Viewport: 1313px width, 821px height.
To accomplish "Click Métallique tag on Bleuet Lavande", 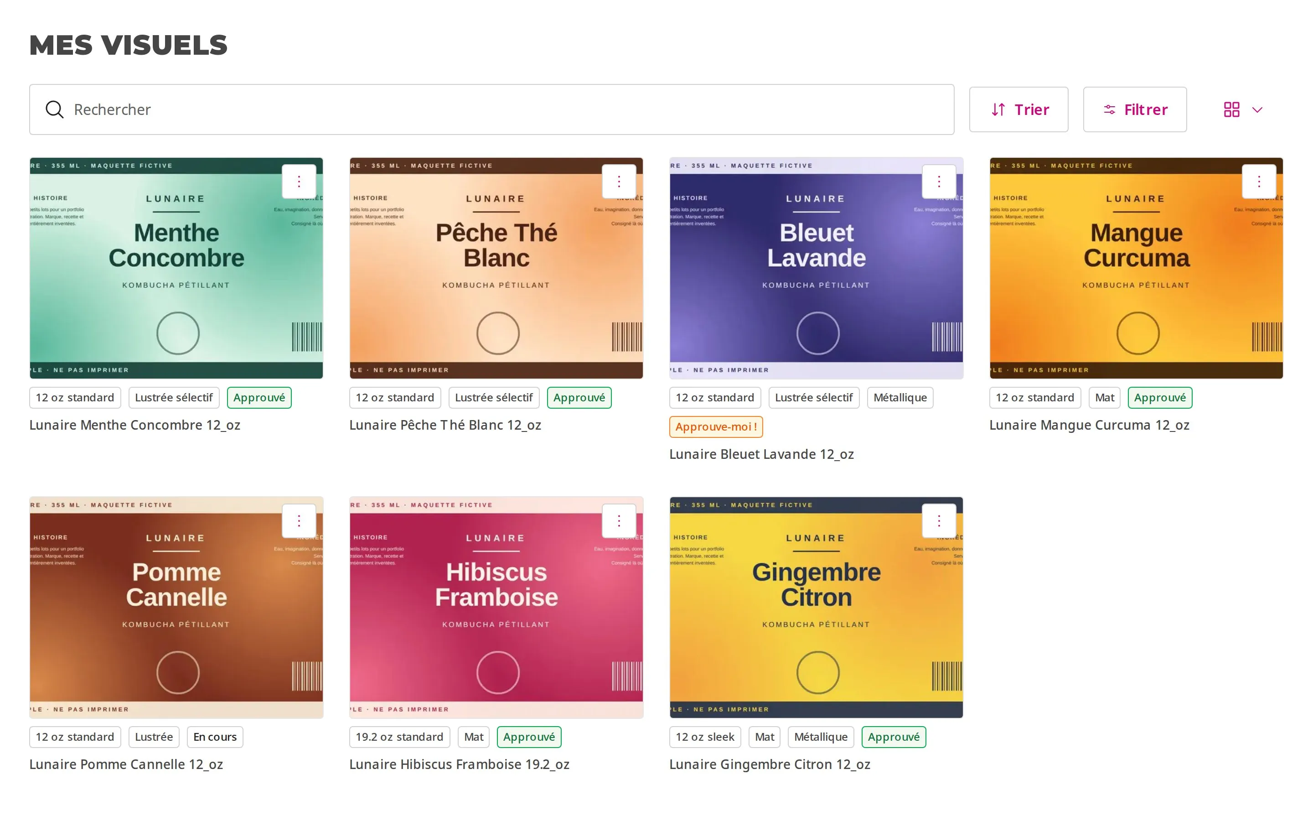I will click(x=900, y=397).
